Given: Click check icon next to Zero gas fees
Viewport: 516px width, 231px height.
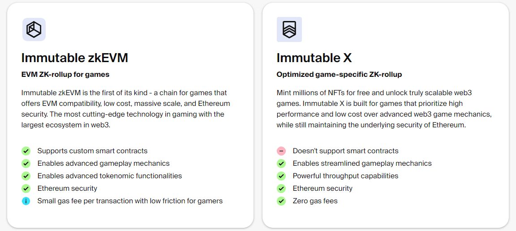Looking at the screenshot, I should pos(281,201).
